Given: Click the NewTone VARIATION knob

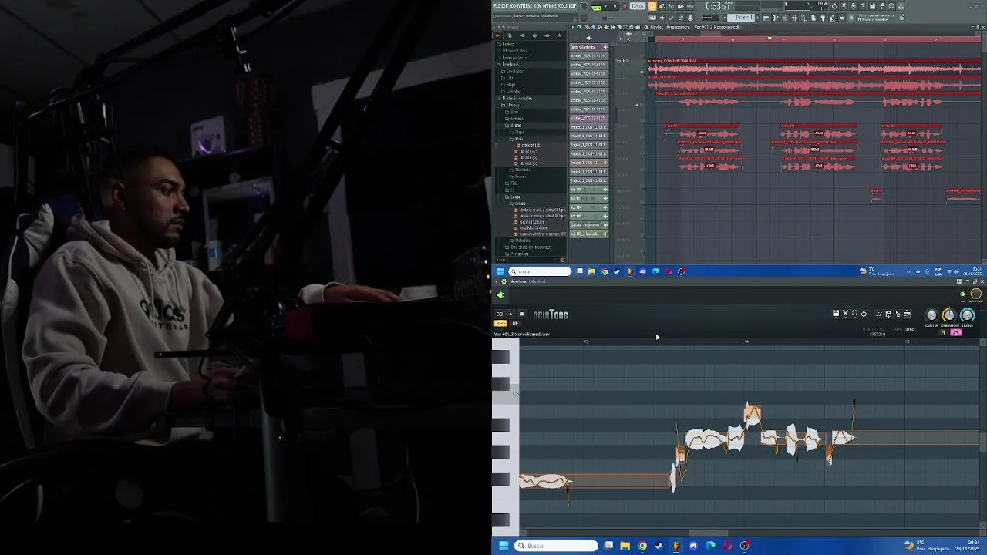Looking at the screenshot, I should 949,315.
